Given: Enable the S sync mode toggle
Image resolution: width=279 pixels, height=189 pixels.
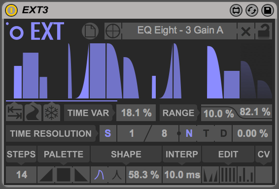Looking at the screenshot, I should [108, 133].
